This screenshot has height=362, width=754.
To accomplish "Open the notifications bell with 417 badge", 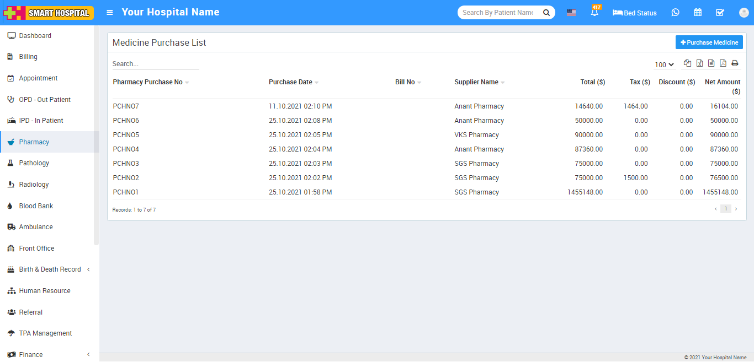I will click(594, 12).
